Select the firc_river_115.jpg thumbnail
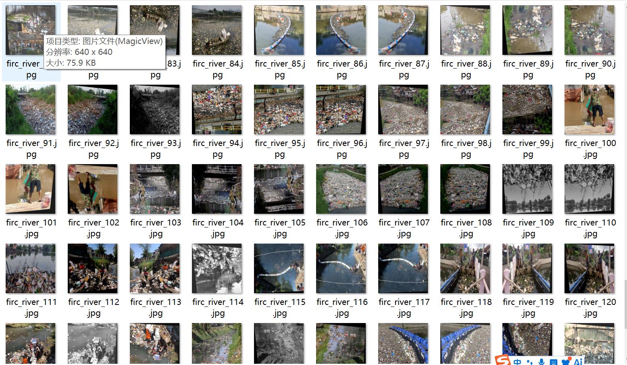 click(279, 269)
